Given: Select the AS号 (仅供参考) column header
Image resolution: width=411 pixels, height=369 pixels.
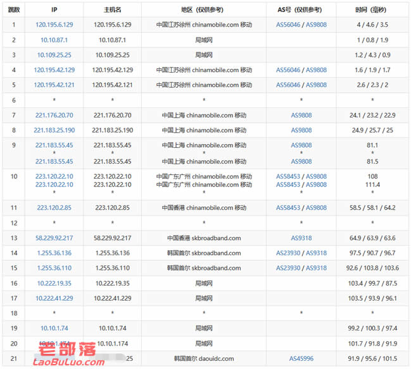Looking at the screenshot, I should 300,10.
